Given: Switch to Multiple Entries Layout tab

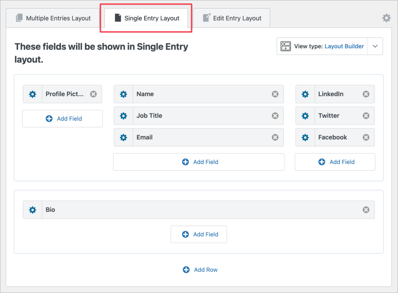Looking at the screenshot, I should click(x=53, y=18).
